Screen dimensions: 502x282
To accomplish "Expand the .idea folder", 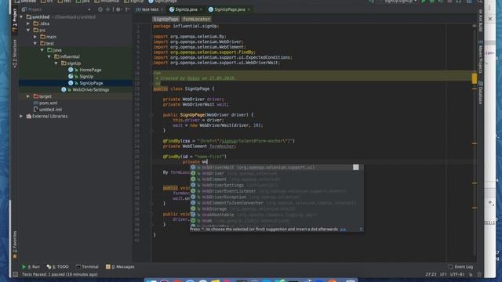I will click(x=28, y=23).
